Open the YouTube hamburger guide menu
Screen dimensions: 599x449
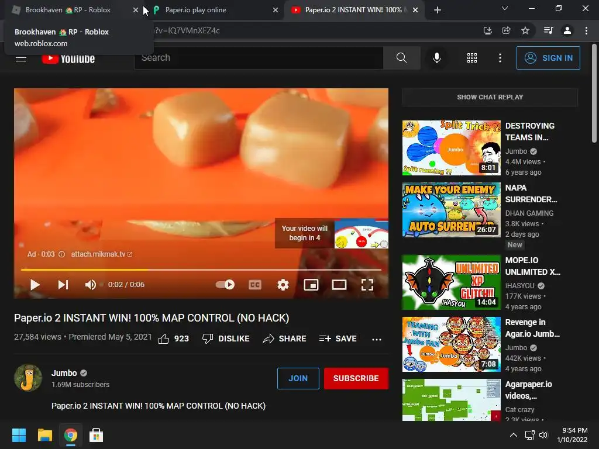[x=21, y=58]
